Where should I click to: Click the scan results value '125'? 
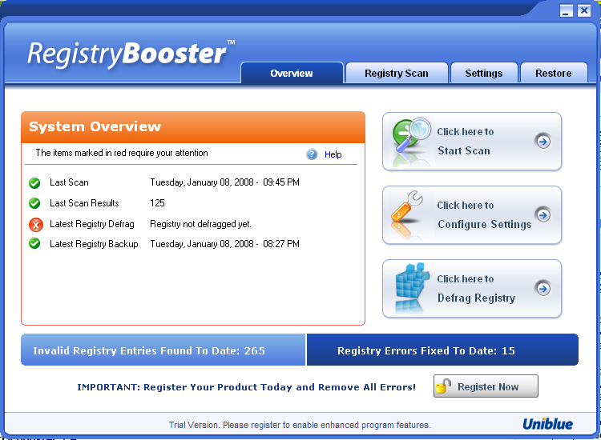(157, 202)
